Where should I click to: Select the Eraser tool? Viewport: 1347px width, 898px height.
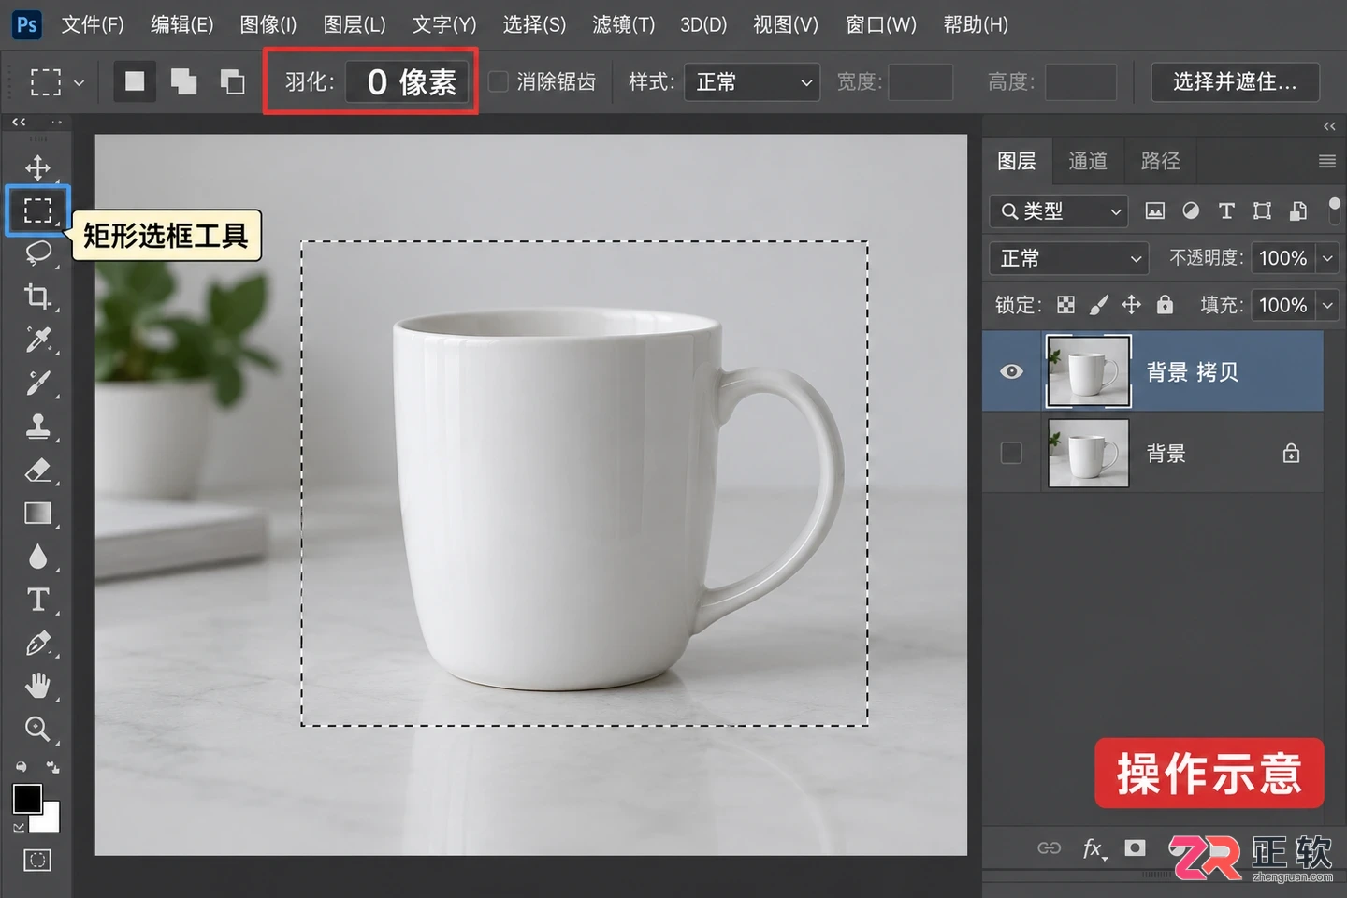pos(37,470)
